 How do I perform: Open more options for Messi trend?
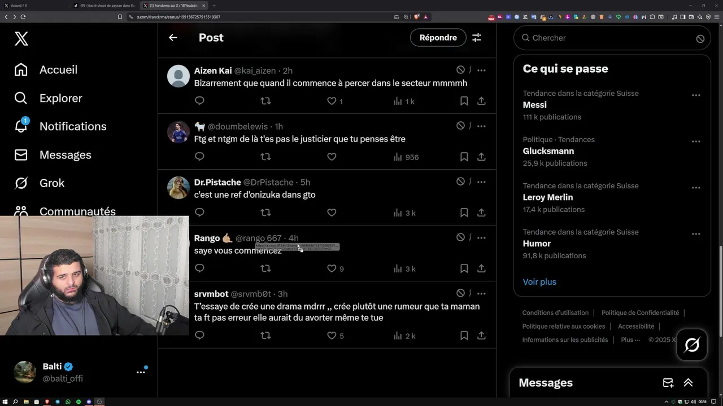point(696,95)
